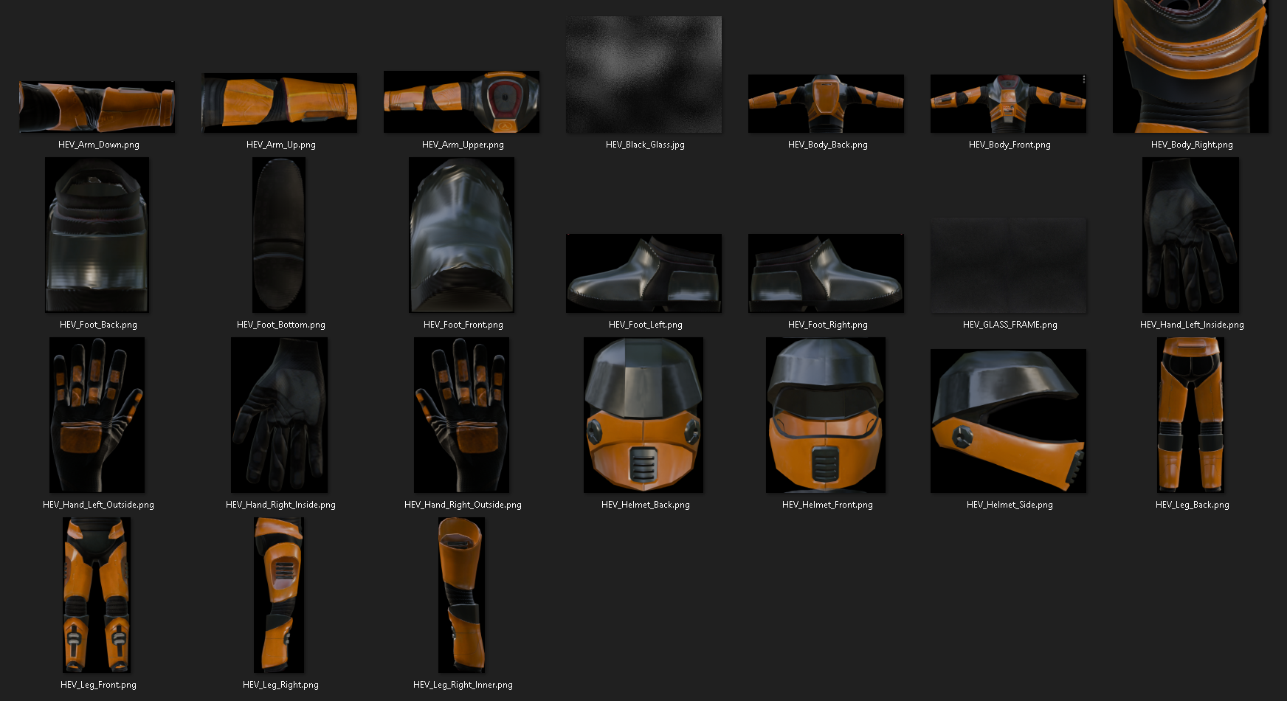Click the HEV_Foot_Back.png file label
This screenshot has width=1287, height=701.
pos(99,325)
